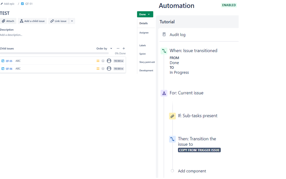Click the Add component circle marker
The image size is (286, 179).
pyautogui.click(x=172, y=171)
